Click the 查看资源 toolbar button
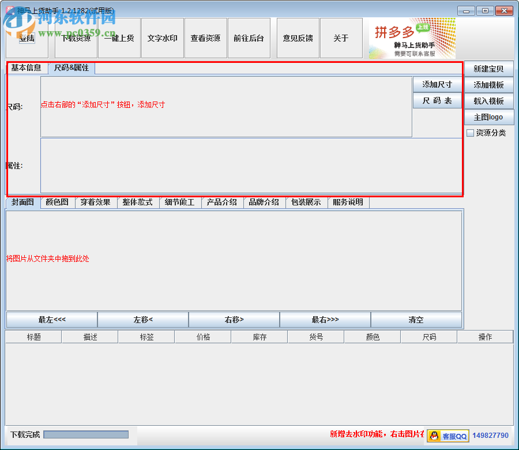This screenshot has width=519, height=450. tap(205, 38)
